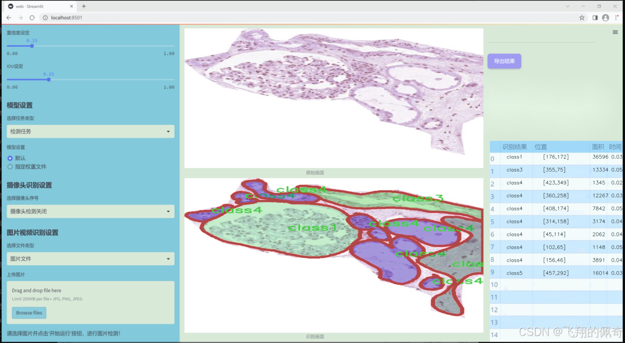This screenshot has height=343, width=625.
Task: Open the 检测任务 task type dropdown
Action: (91, 131)
